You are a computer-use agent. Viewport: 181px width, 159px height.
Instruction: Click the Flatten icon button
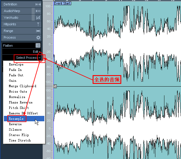[38, 46]
